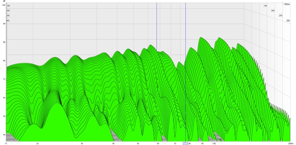Screen dimensions: 296x145
Task: Click the 100 Hz frequency axis label
Action: [x=214, y=144]
